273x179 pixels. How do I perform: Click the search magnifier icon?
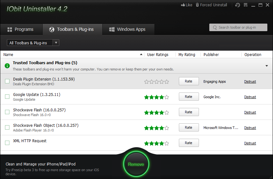coord(215,28)
